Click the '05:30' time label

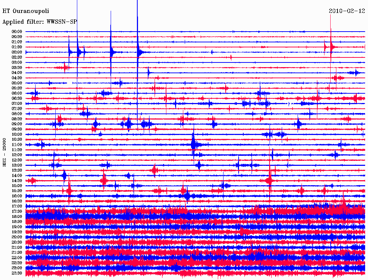pyautogui.click(x=17, y=88)
